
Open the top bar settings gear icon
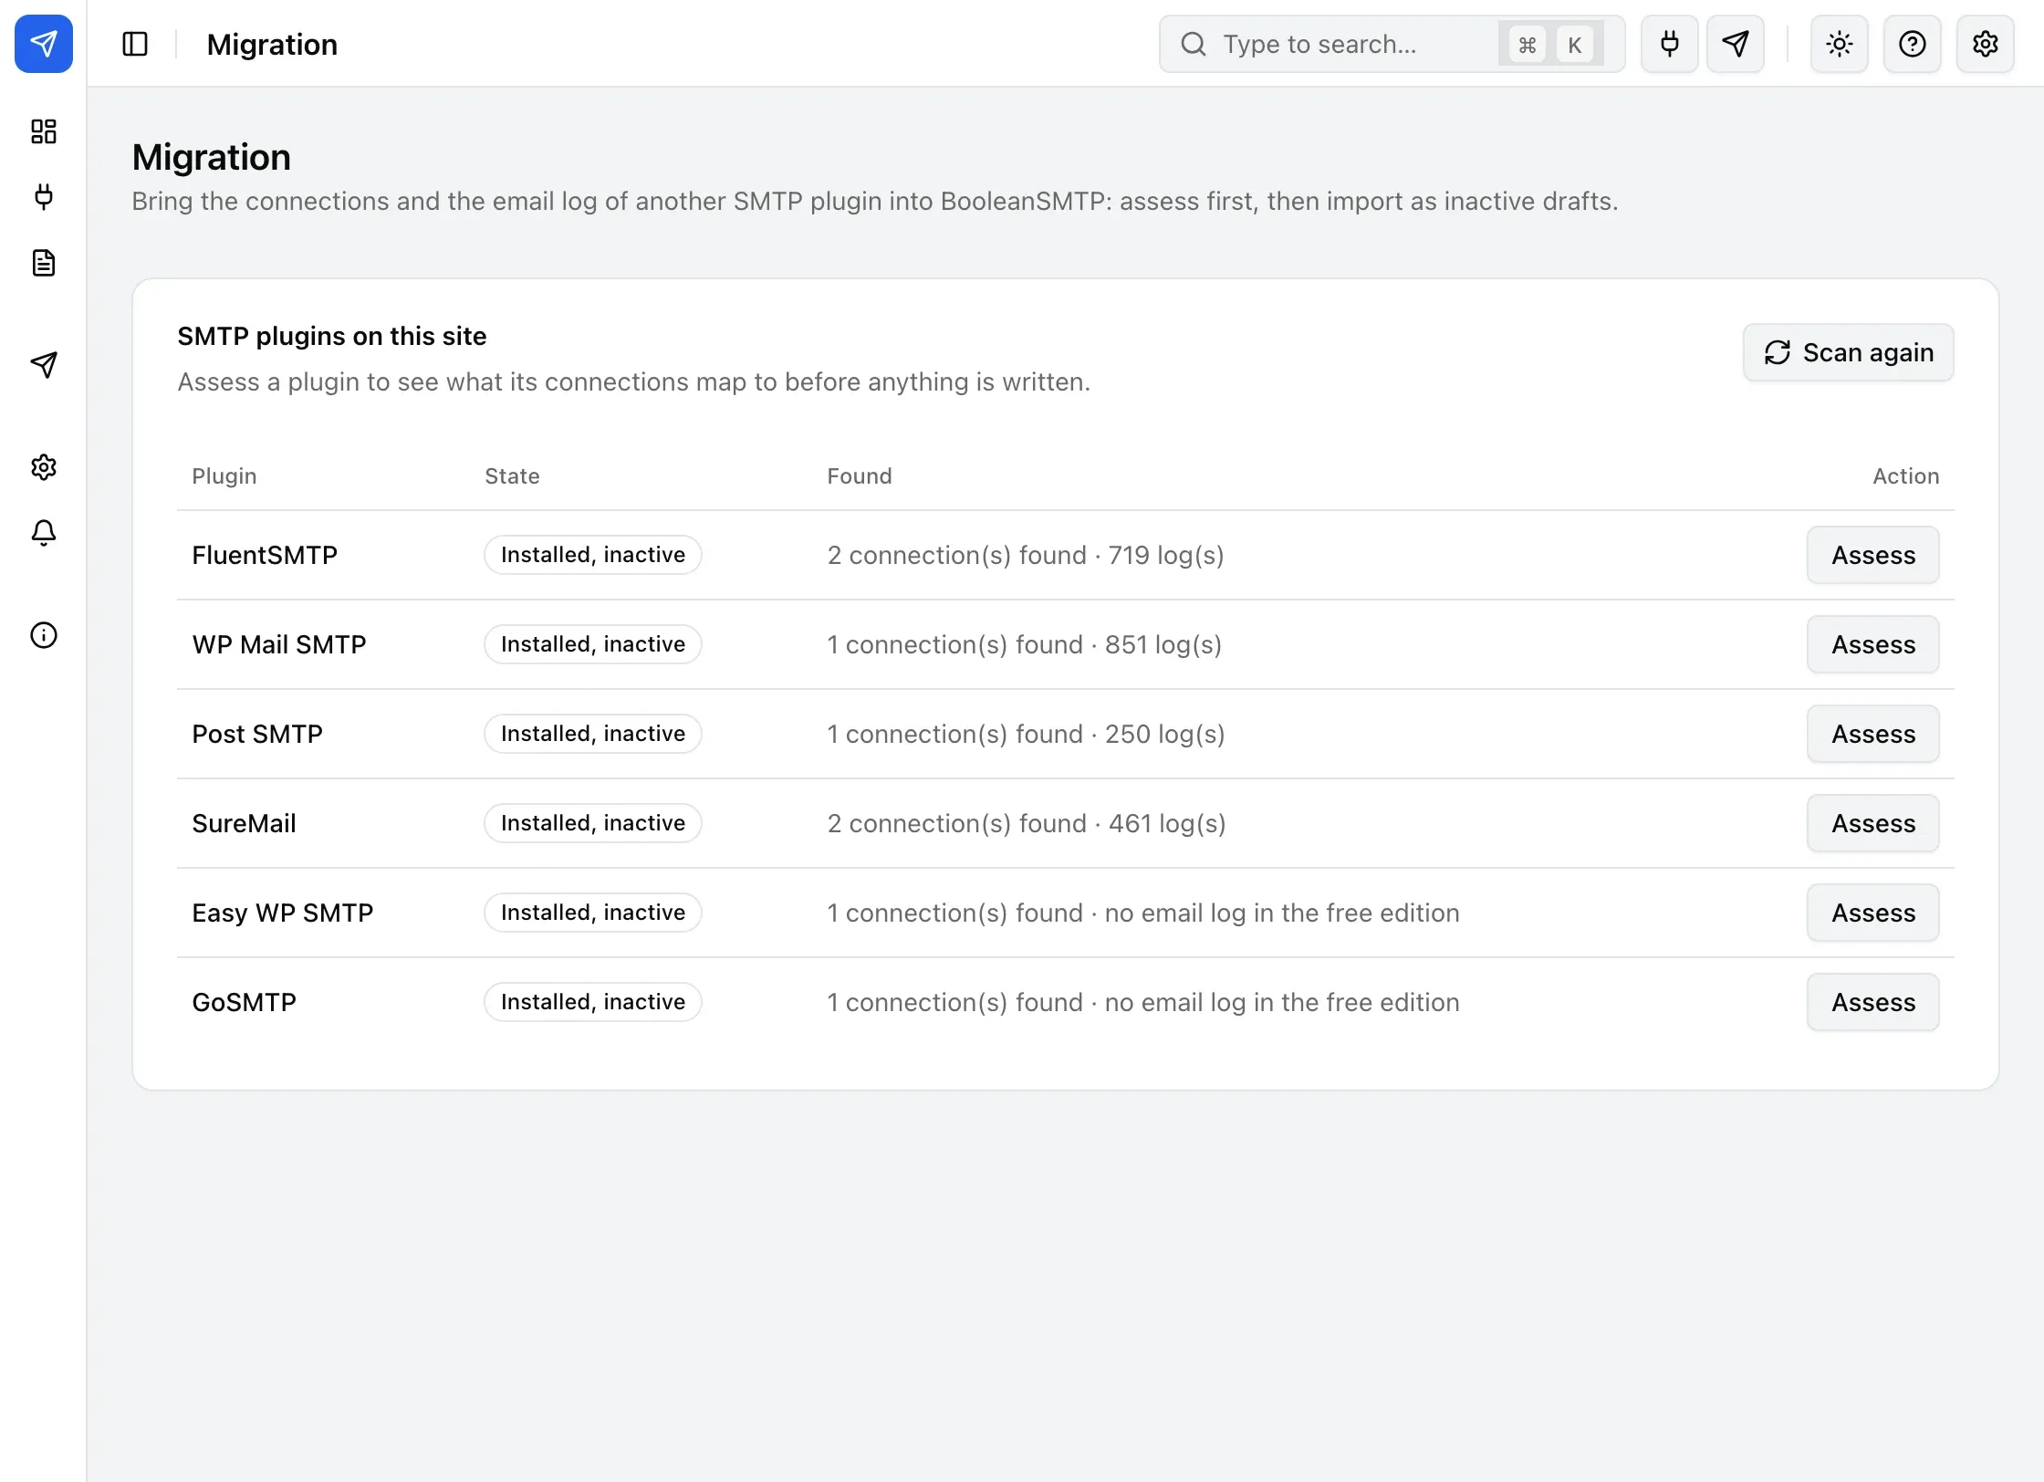1986,44
